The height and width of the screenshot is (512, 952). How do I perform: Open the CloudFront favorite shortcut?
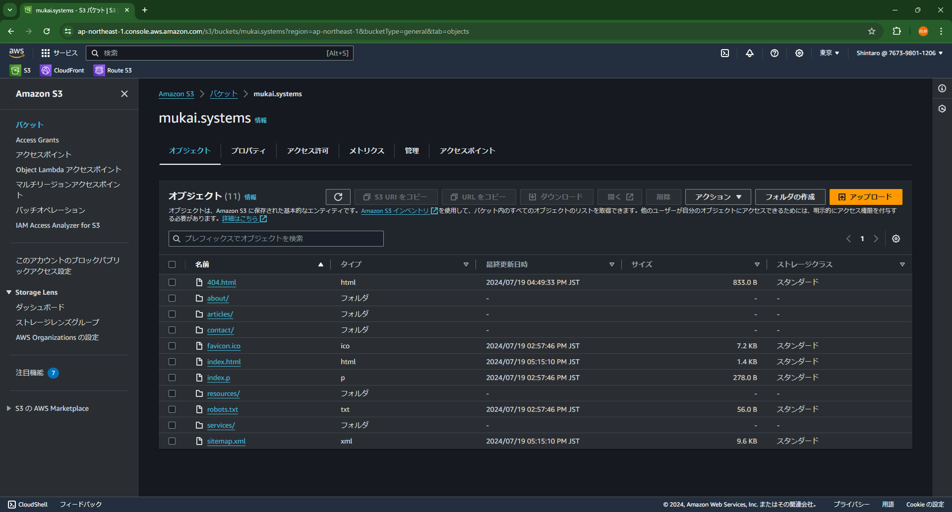pyautogui.click(x=62, y=70)
